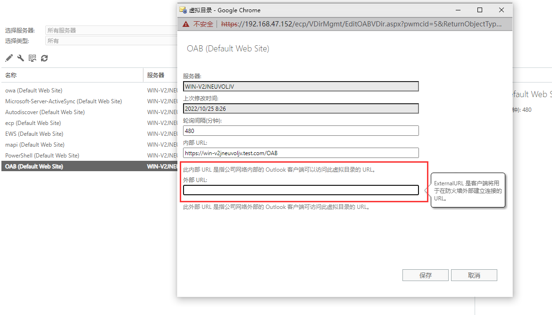
Task: Click the 取消 button
Action: click(x=474, y=275)
